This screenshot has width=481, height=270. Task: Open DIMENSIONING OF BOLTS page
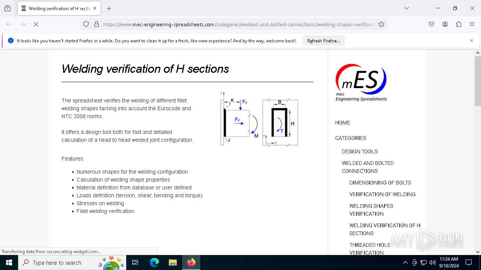380,183
